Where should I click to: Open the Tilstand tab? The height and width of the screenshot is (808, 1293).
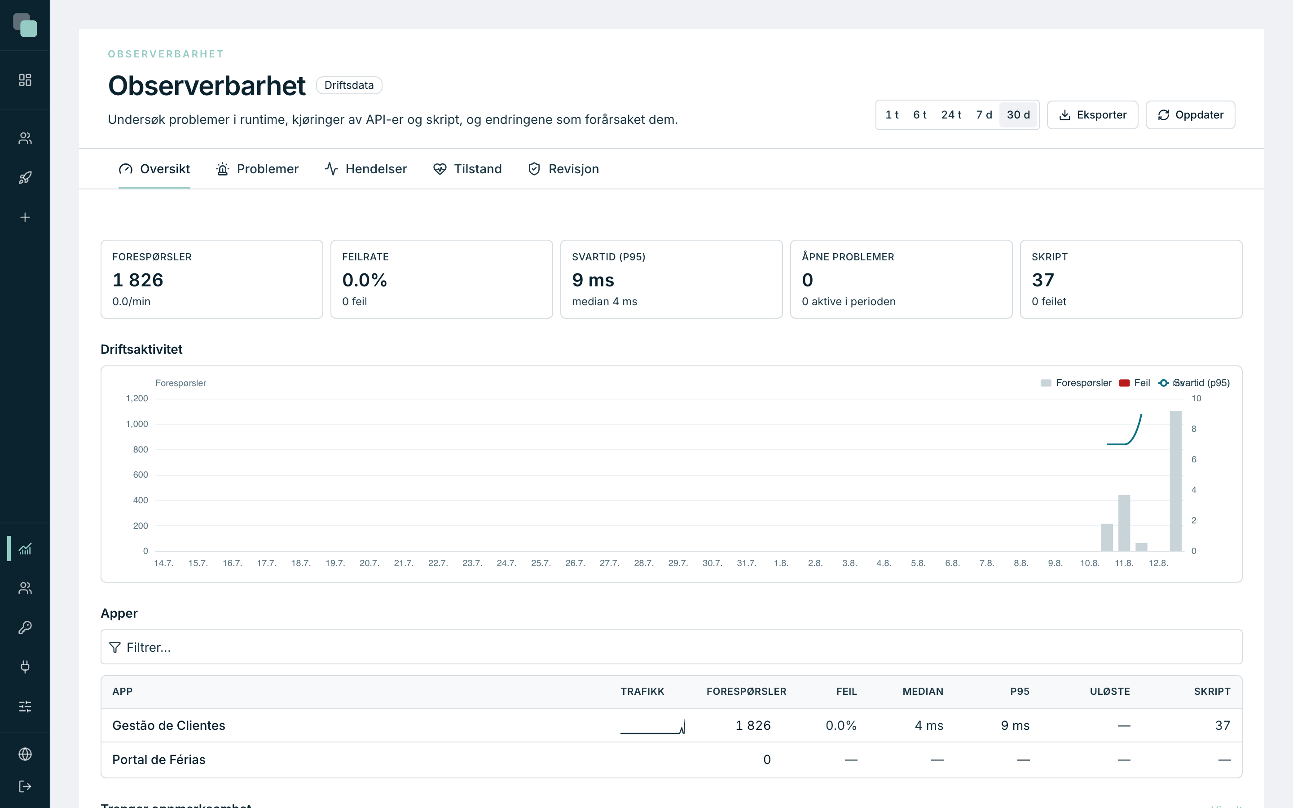click(467, 169)
